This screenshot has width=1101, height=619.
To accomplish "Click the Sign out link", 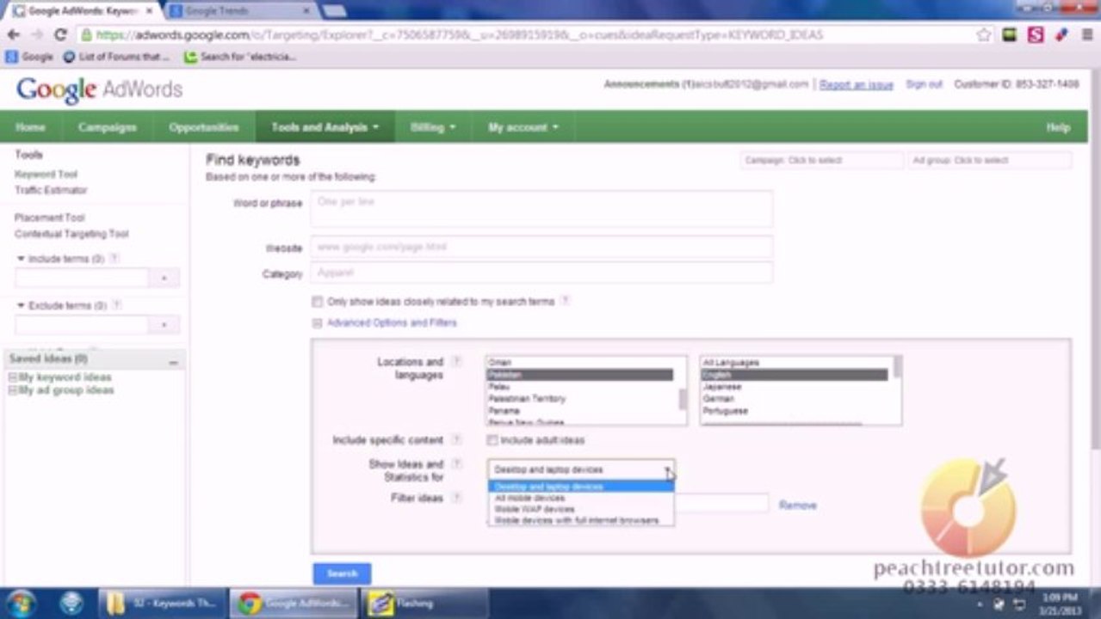I will click(924, 84).
